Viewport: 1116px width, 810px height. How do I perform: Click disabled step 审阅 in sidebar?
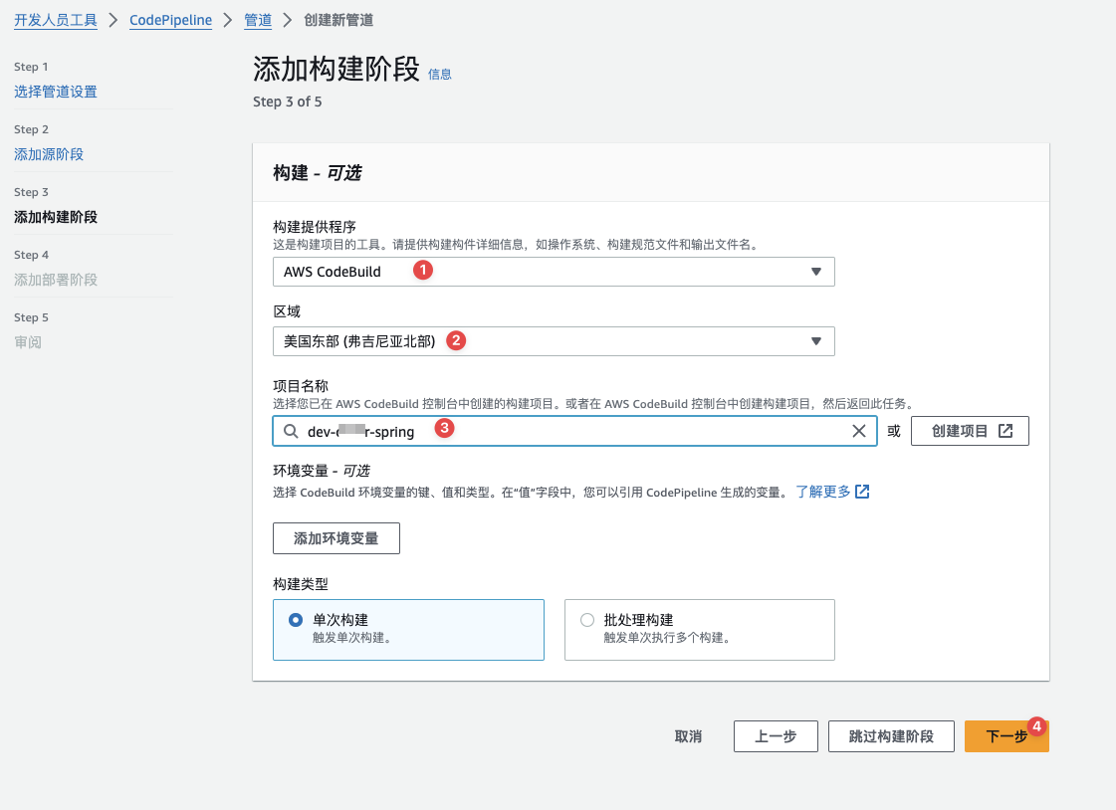[x=28, y=342]
